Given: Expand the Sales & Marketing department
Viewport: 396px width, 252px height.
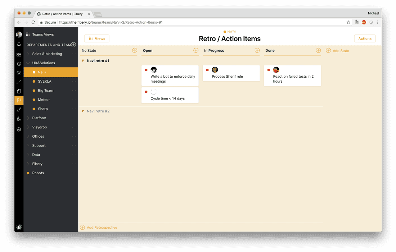Looking at the screenshot, I should 28,54.
